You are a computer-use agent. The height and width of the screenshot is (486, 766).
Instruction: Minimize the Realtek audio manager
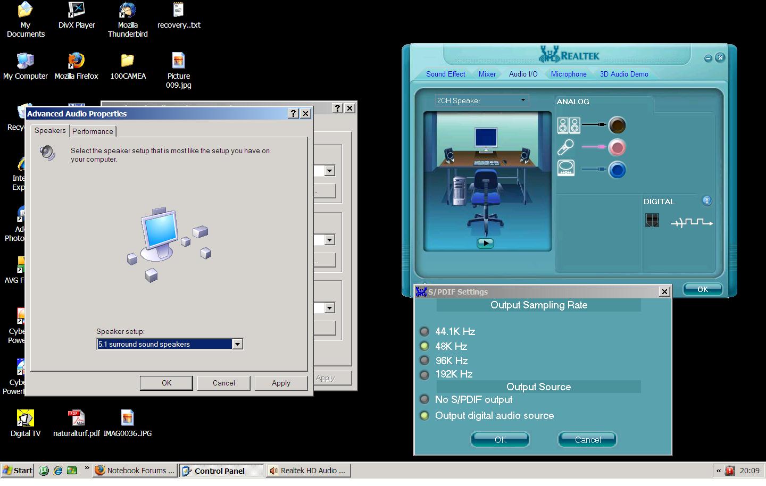(x=708, y=58)
